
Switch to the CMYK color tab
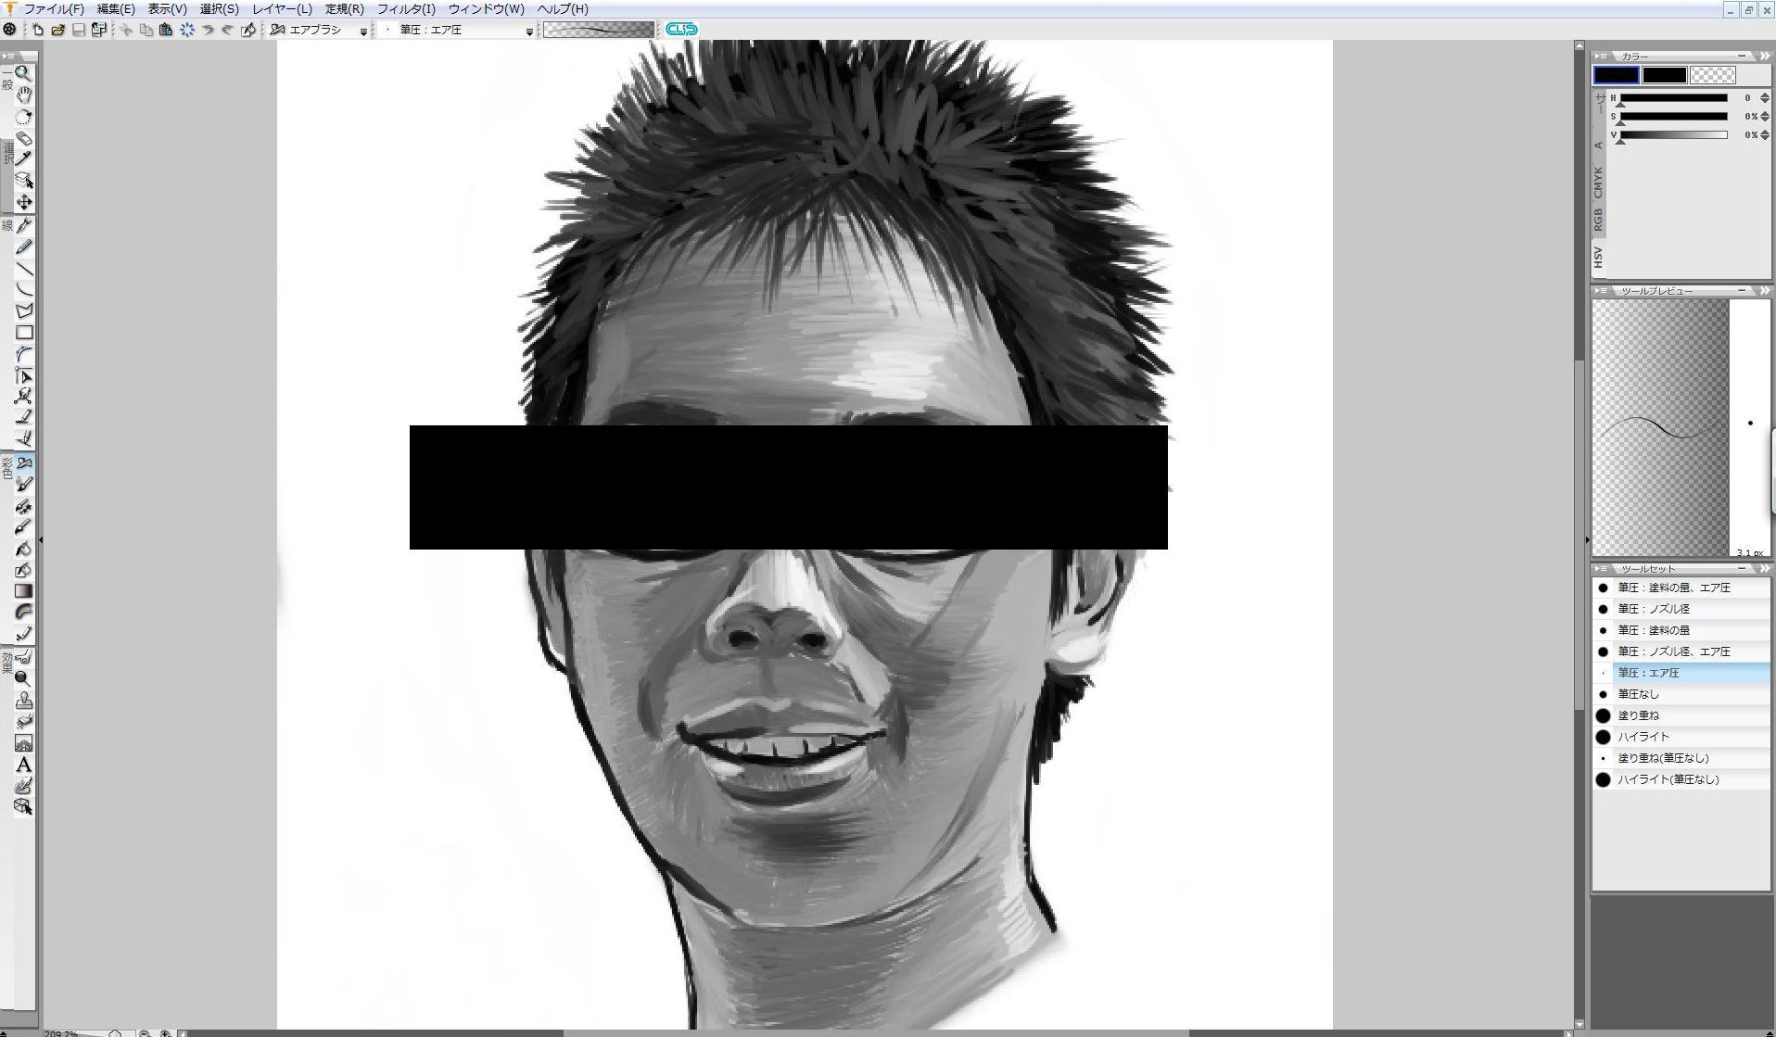coord(1598,182)
